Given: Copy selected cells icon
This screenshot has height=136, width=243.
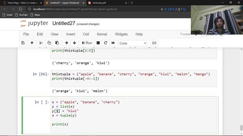Looking at the screenshot, I should point(49,43).
